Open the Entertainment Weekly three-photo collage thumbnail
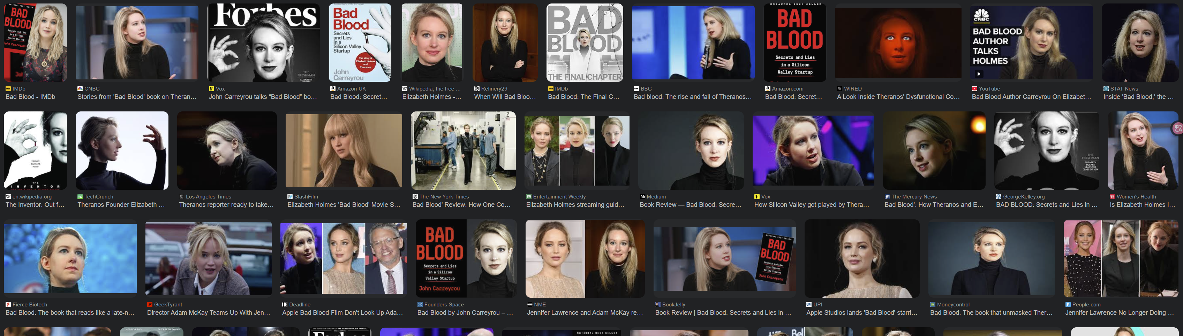 coord(577,150)
